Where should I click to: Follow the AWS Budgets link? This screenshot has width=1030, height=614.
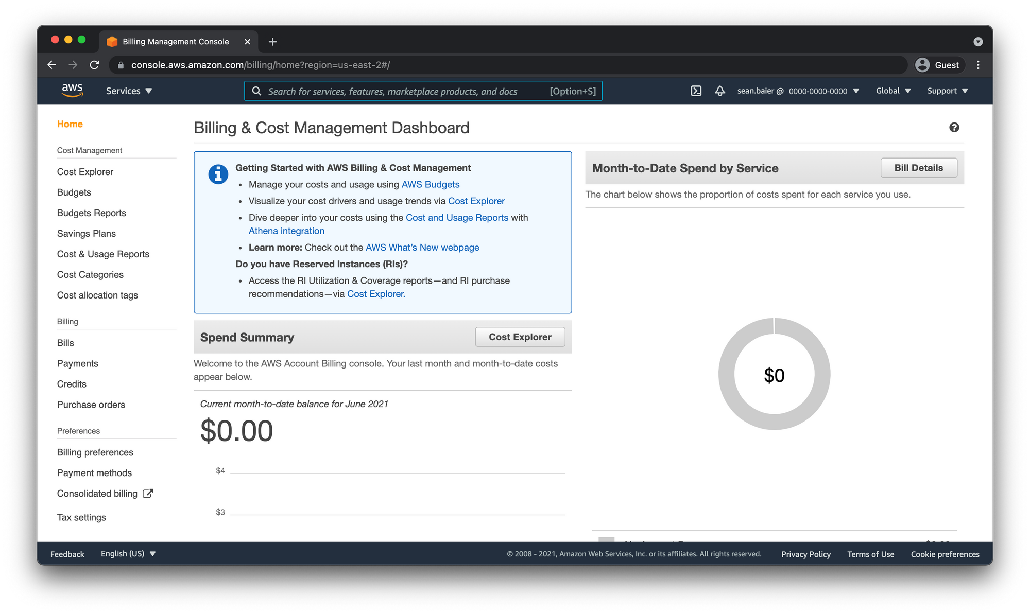[x=430, y=184]
